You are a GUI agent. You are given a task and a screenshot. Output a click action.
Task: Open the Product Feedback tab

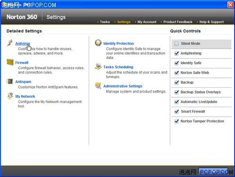coord(178,22)
